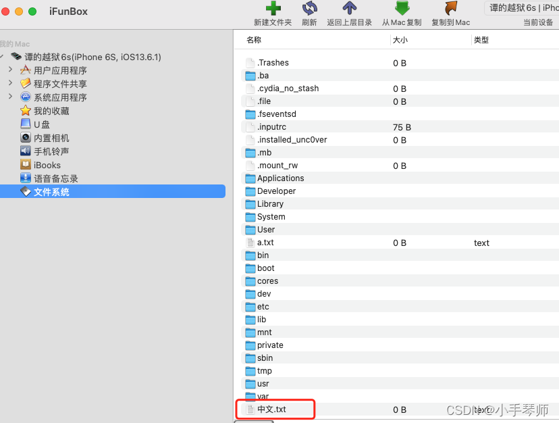The image size is (559, 423).
Task: Select the .Trashes file
Action: (273, 63)
